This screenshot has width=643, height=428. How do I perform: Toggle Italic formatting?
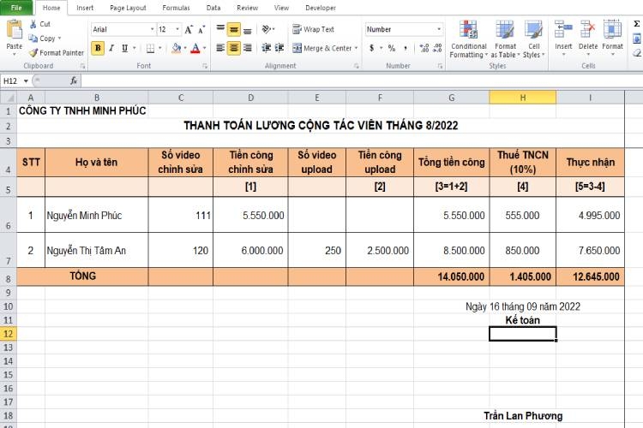[111, 48]
